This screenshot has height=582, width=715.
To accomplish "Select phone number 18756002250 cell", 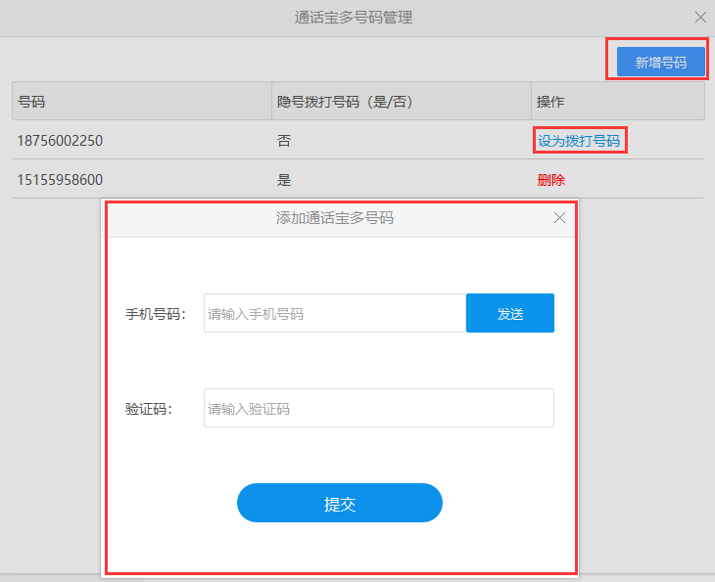I will [60, 141].
